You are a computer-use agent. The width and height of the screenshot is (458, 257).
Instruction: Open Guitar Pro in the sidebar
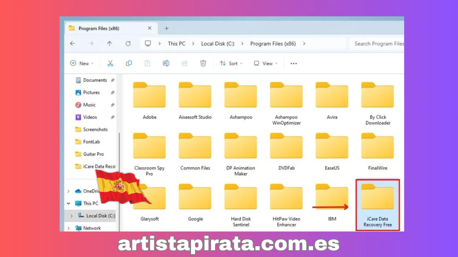tap(93, 154)
